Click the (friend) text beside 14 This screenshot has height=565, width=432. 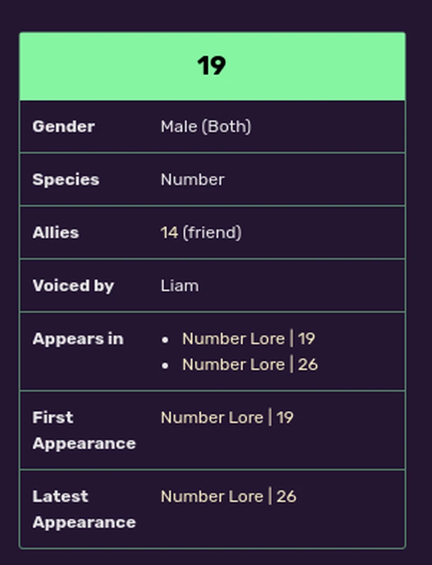click(212, 233)
